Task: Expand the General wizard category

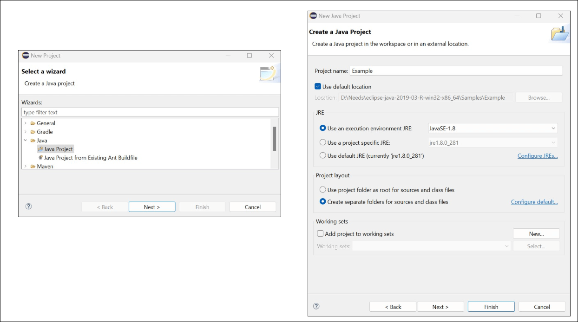Action: tap(26, 123)
